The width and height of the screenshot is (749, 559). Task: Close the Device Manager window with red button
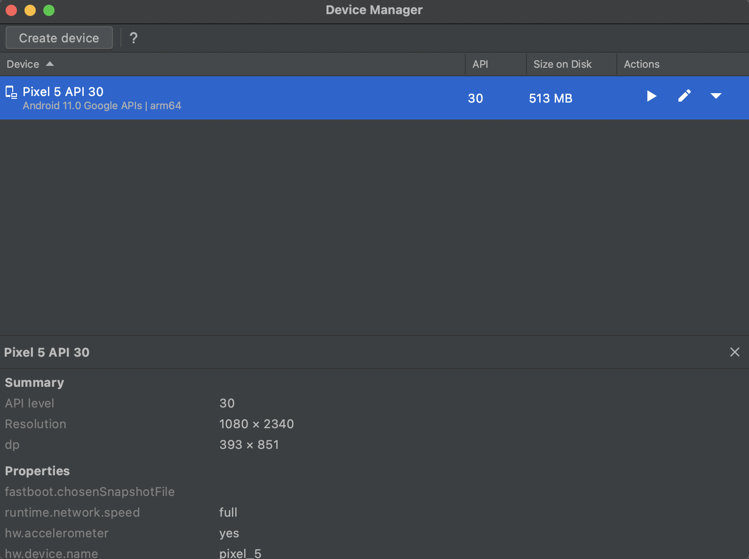coord(11,10)
